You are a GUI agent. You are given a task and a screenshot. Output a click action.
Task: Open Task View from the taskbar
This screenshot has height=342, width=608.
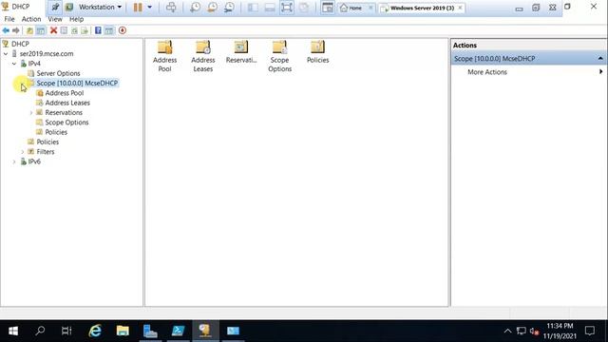[x=66, y=331]
